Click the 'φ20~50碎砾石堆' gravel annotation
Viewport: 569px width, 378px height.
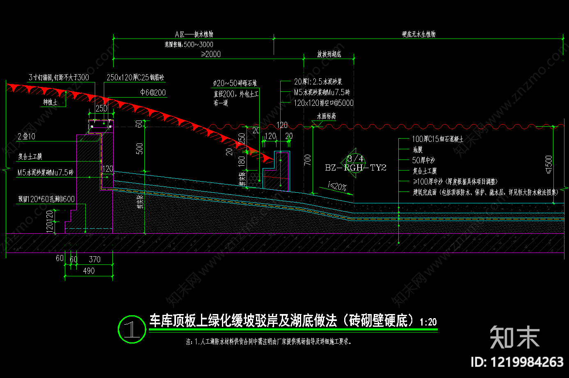click(235, 83)
